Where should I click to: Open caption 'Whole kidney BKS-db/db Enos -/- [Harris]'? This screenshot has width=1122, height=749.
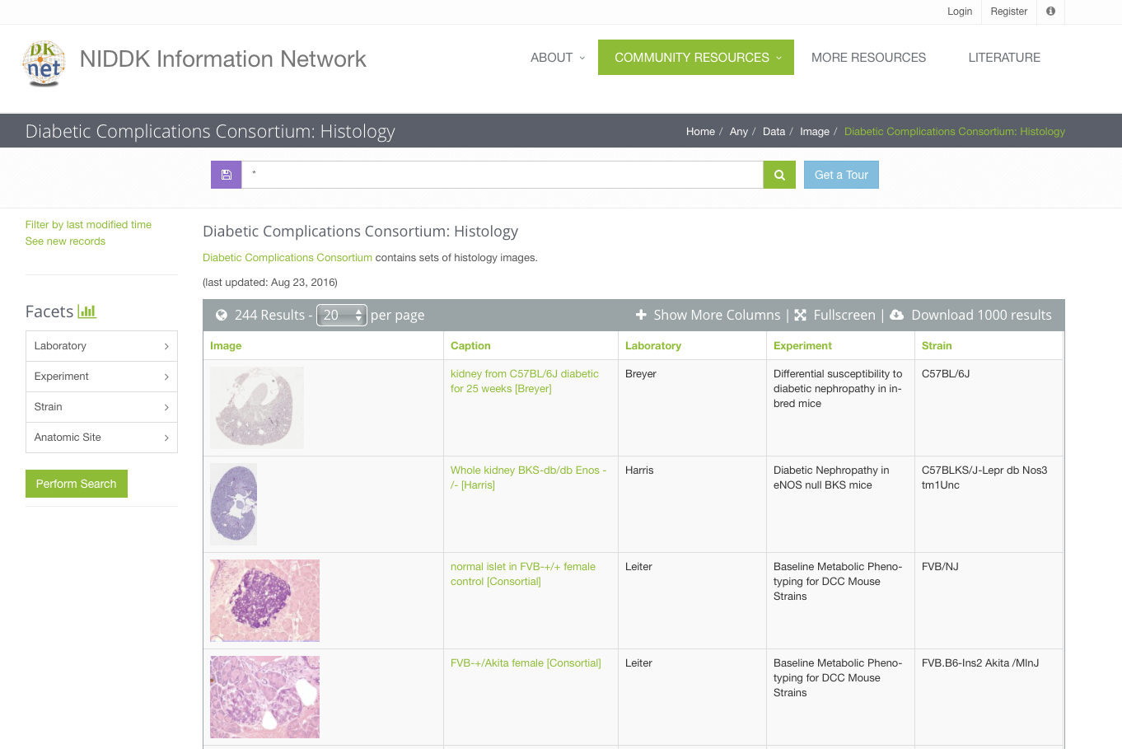(528, 478)
